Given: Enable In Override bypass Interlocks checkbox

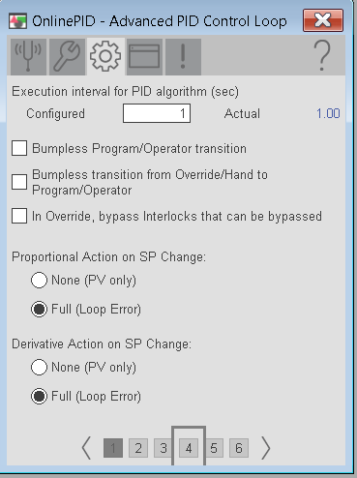Looking at the screenshot, I should click(19, 216).
